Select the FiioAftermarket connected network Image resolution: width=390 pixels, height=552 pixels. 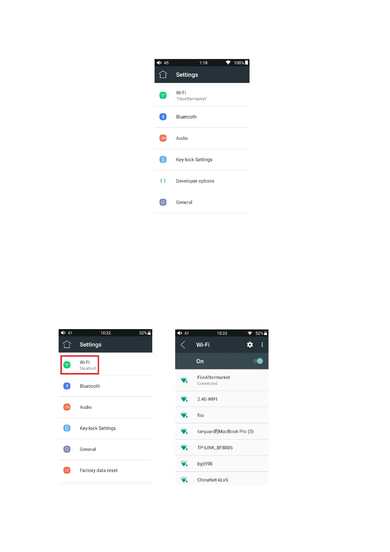[222, 380]
